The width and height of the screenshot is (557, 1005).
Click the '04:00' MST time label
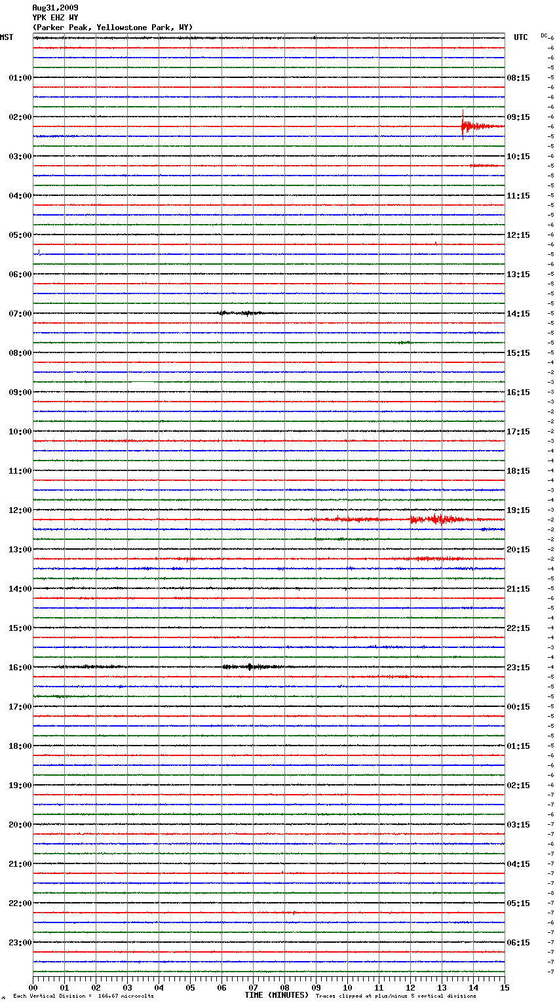[x=20, y=196]
